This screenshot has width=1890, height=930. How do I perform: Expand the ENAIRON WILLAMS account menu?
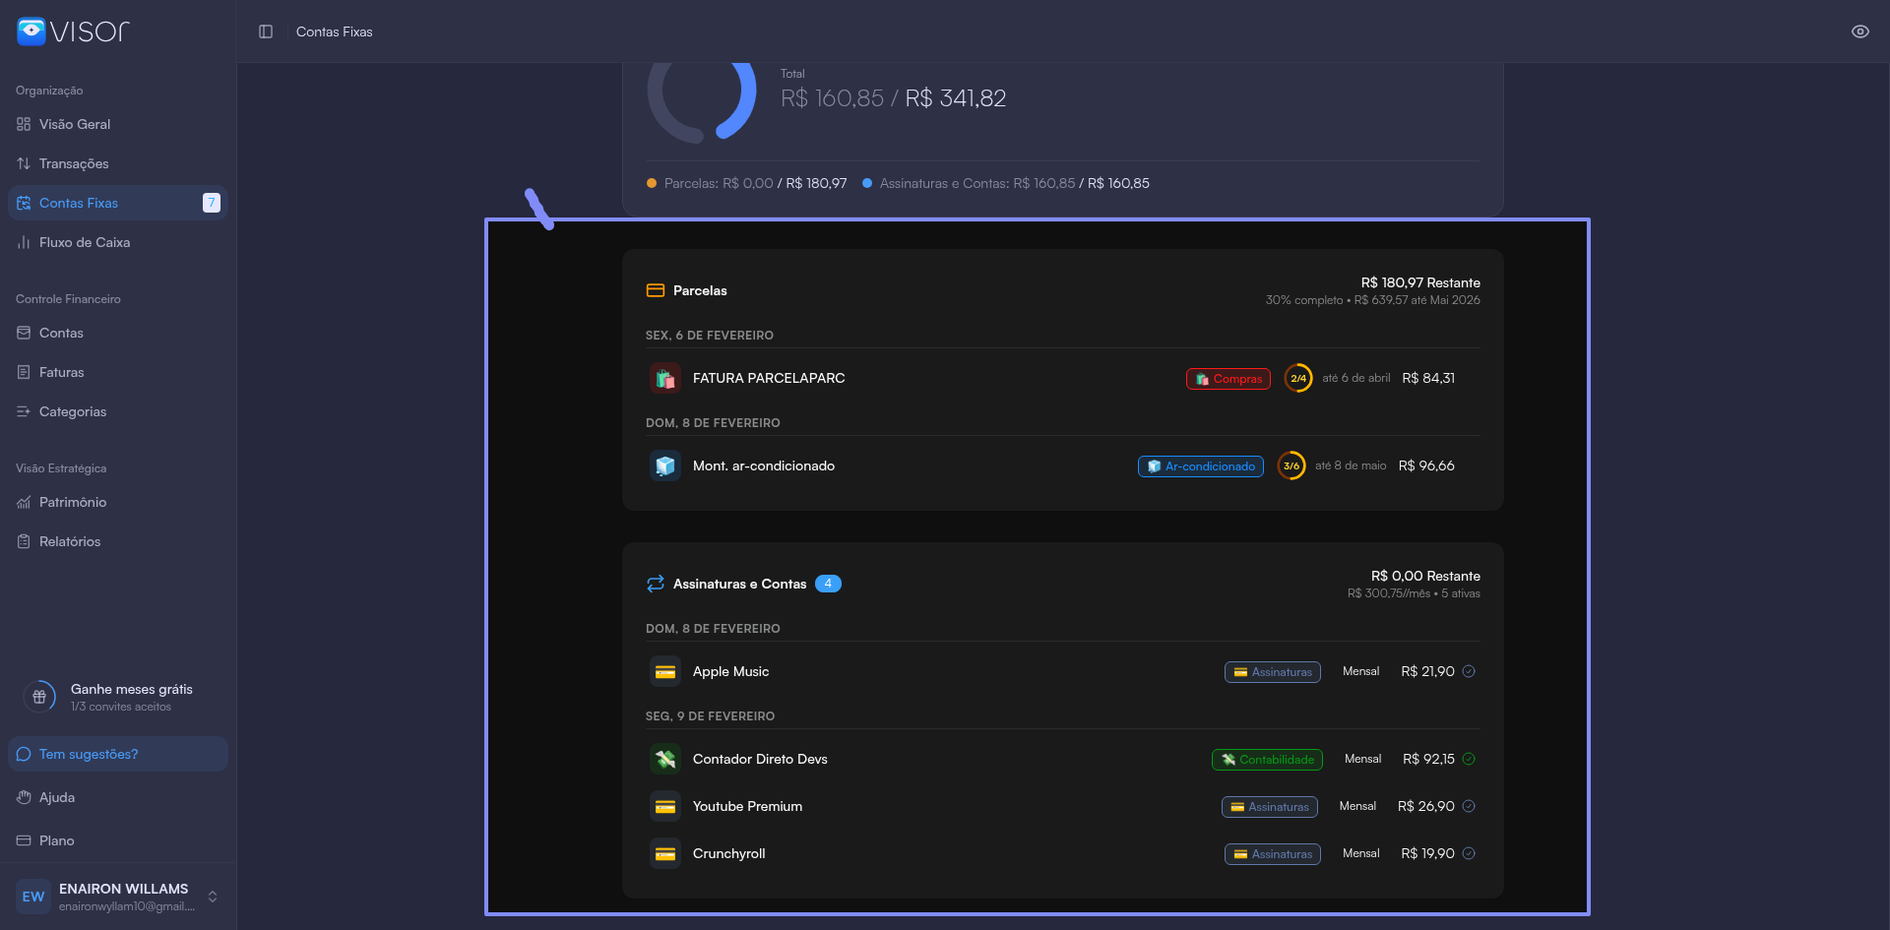[213, 897]
